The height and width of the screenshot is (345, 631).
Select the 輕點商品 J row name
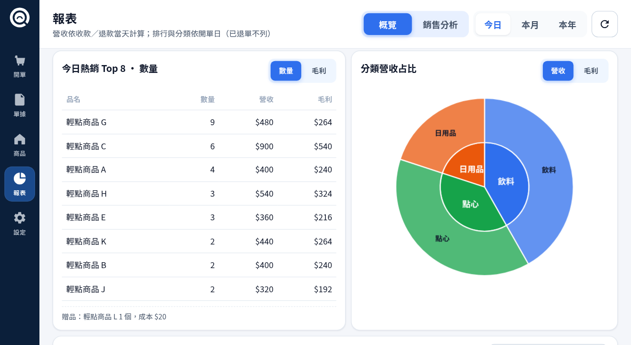coord(86,289)
